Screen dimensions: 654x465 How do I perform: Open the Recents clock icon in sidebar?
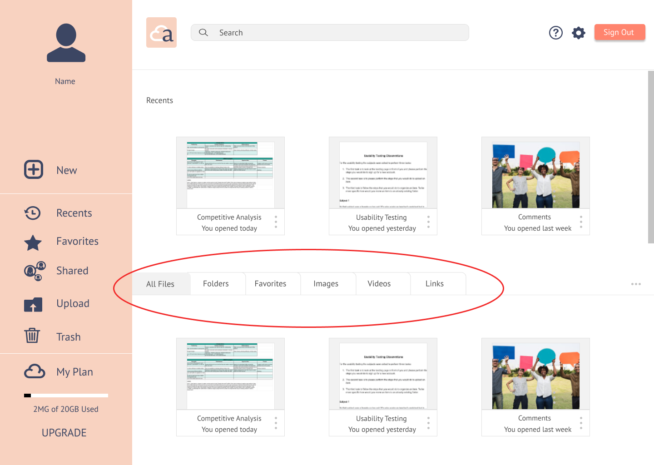click(33, 213)
